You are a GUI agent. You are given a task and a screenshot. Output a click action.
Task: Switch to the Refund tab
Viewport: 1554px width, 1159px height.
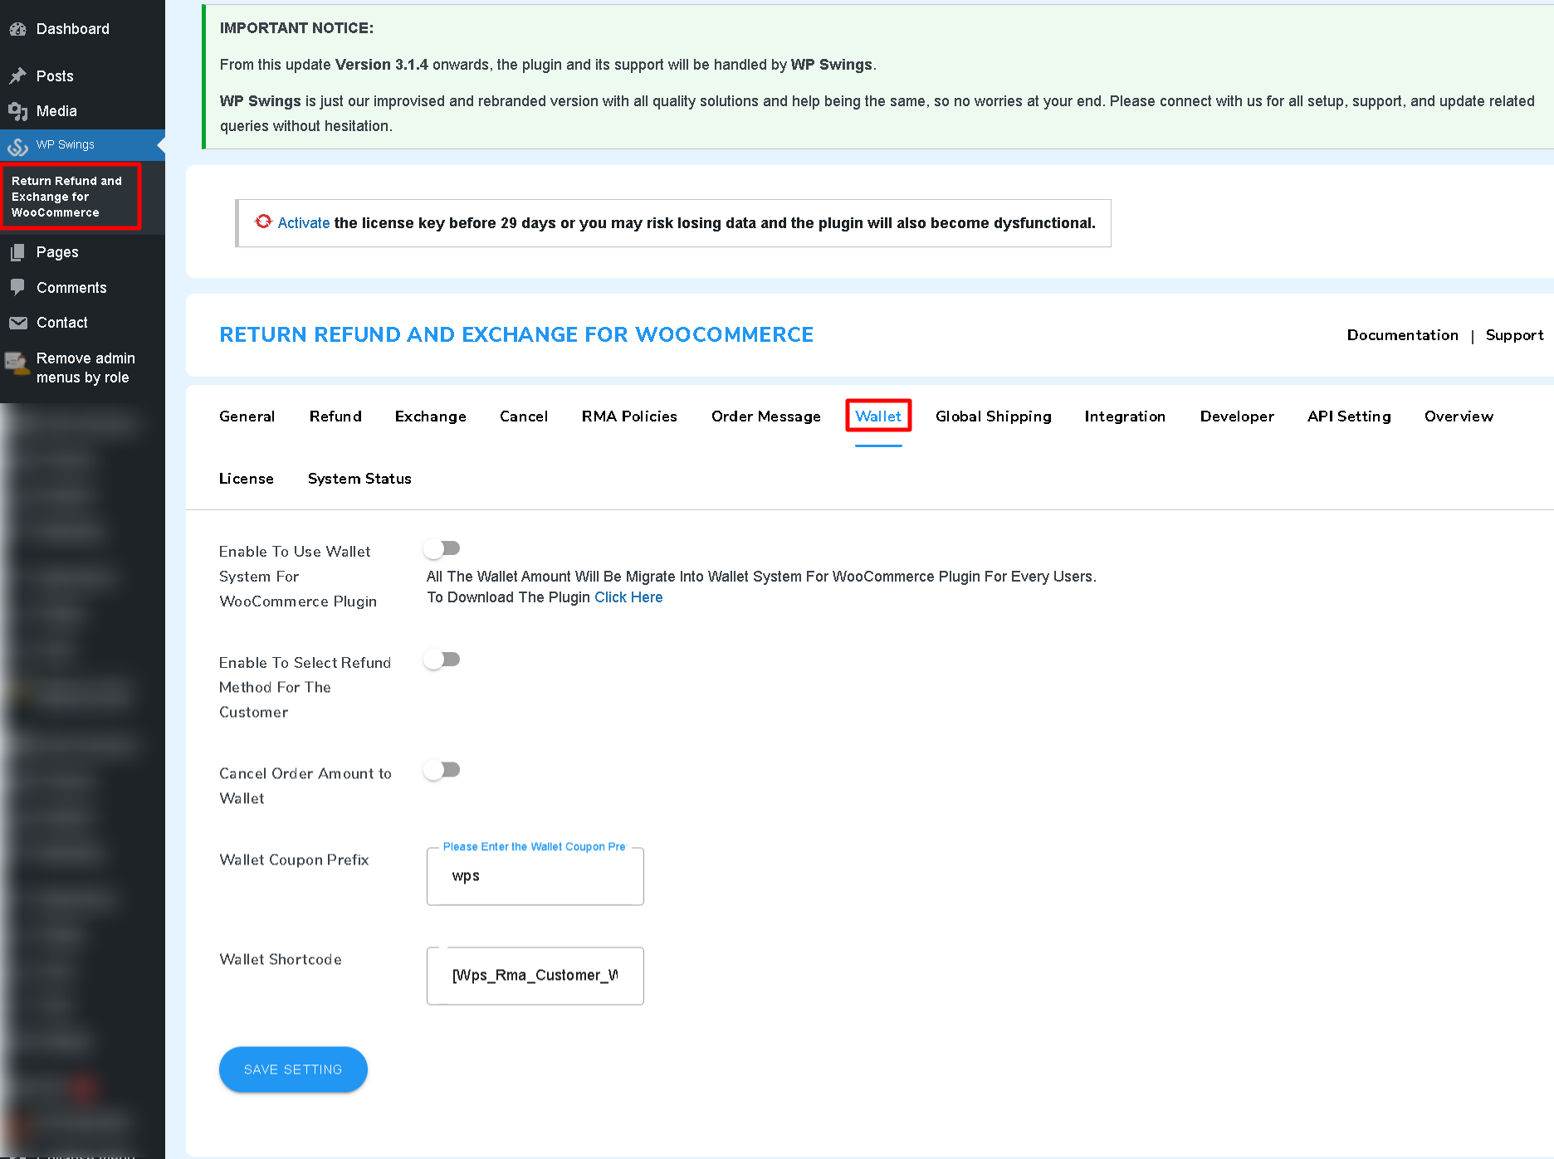[x=335, y=416]
